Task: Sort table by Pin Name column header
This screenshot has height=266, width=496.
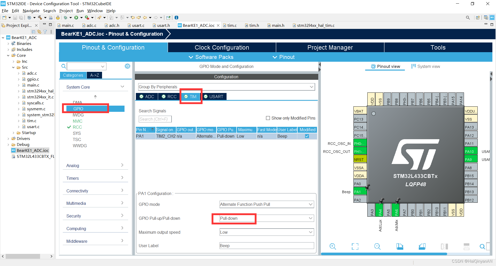Action: point(145,130)
